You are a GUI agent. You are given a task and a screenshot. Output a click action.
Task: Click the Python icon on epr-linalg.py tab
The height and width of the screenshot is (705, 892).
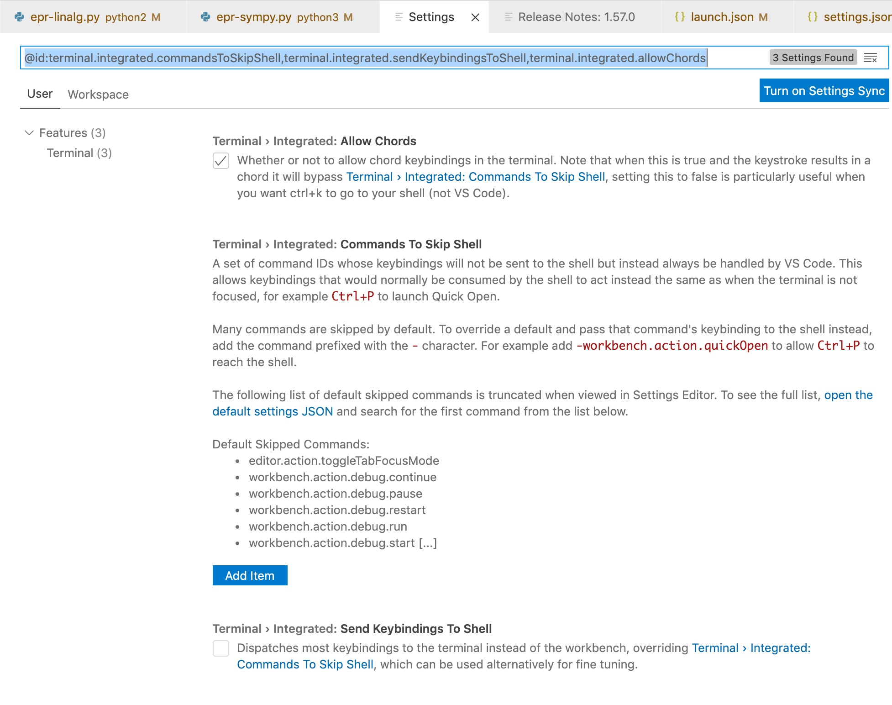pos(19,17)
